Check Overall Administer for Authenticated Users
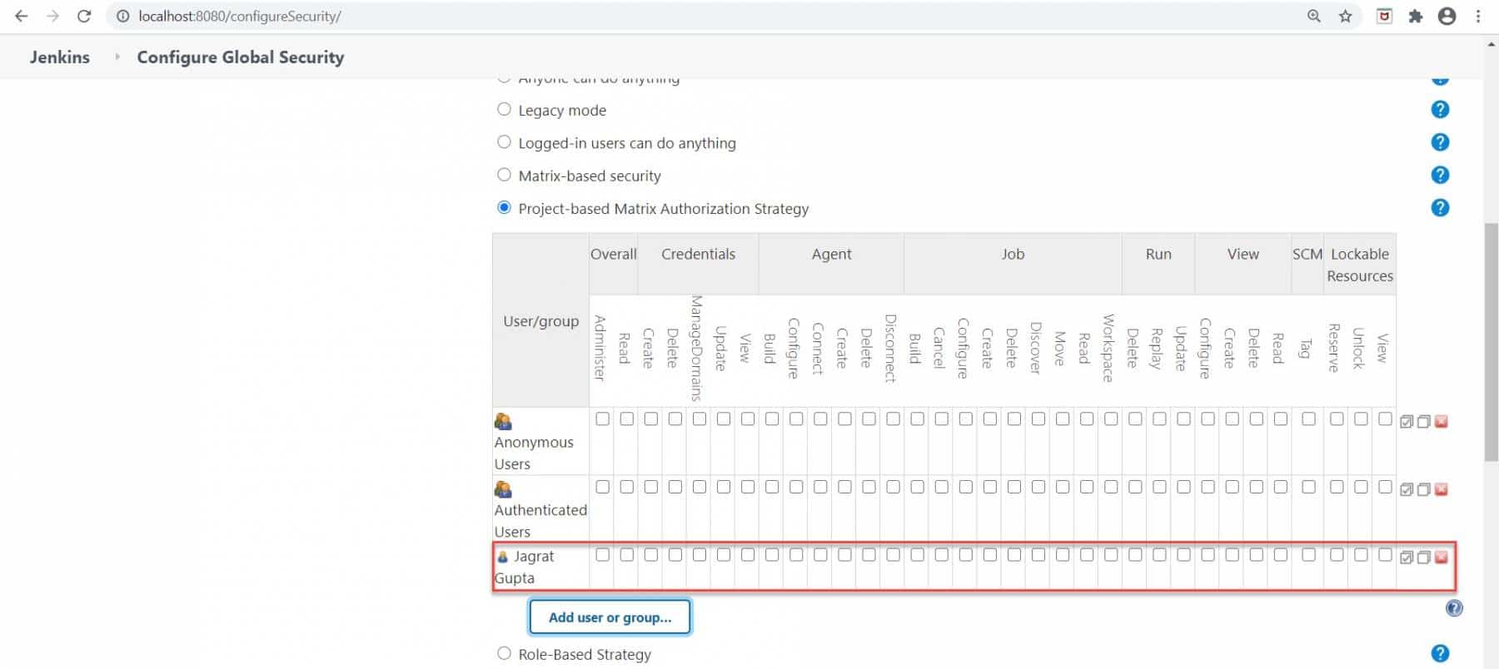Screen dimensions: 1499x669 603,487
